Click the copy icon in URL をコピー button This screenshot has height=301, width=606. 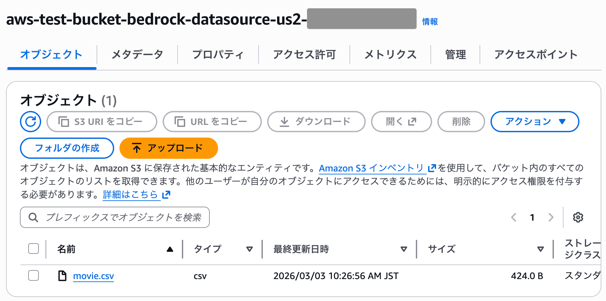click(x=180, y=122)
